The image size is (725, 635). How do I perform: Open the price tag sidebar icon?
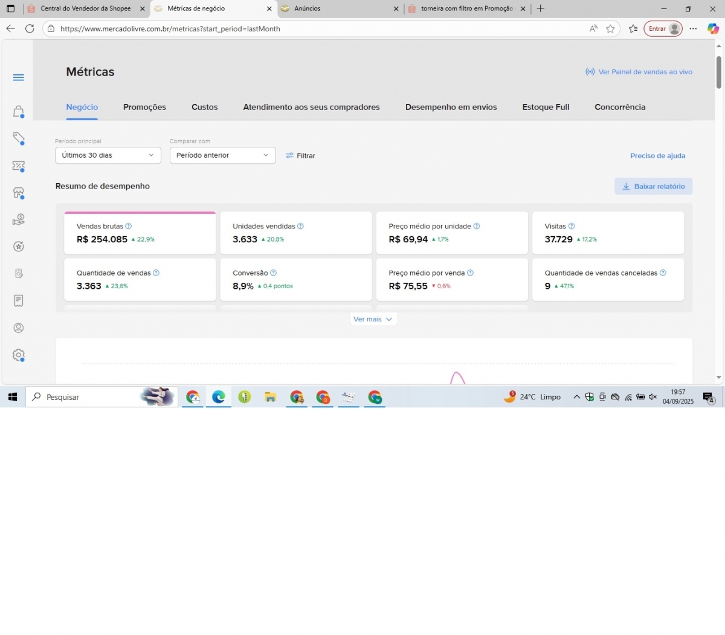coord(19,138)
